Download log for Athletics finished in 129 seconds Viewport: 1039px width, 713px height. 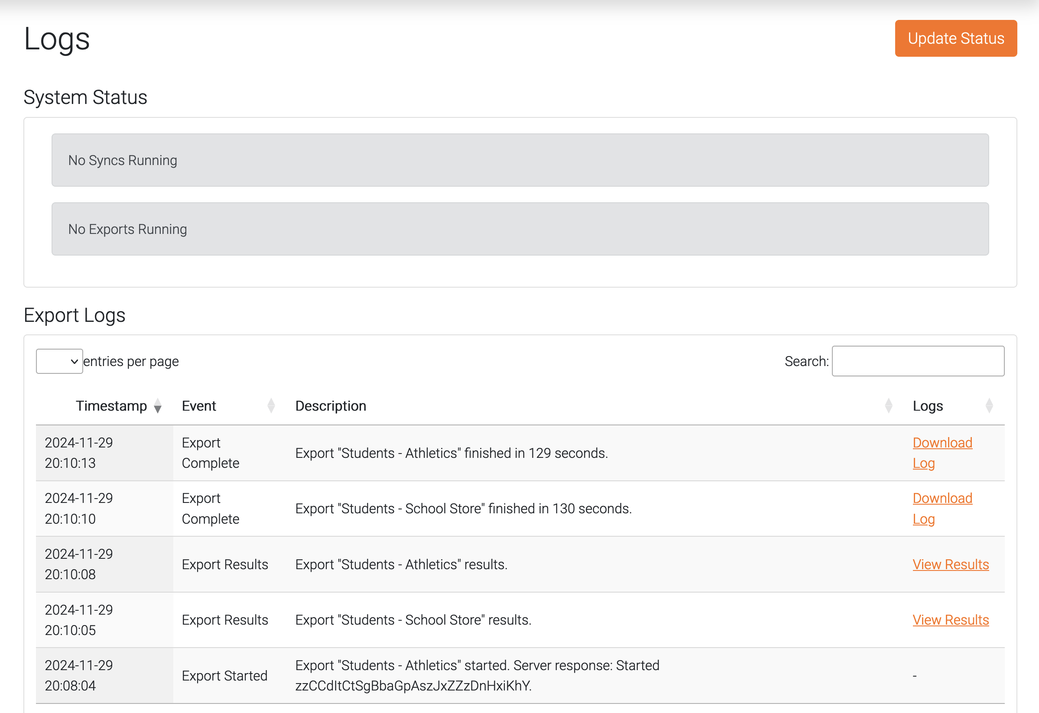942,453
